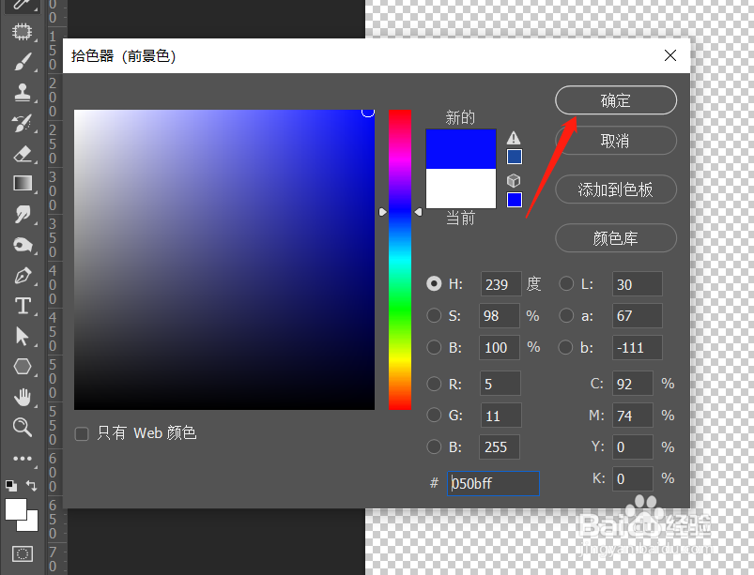Image resolution: width=754 pixels, height=575 pixels.
Task: Close the color picker dialog
Action: click(x=670, y=55)
